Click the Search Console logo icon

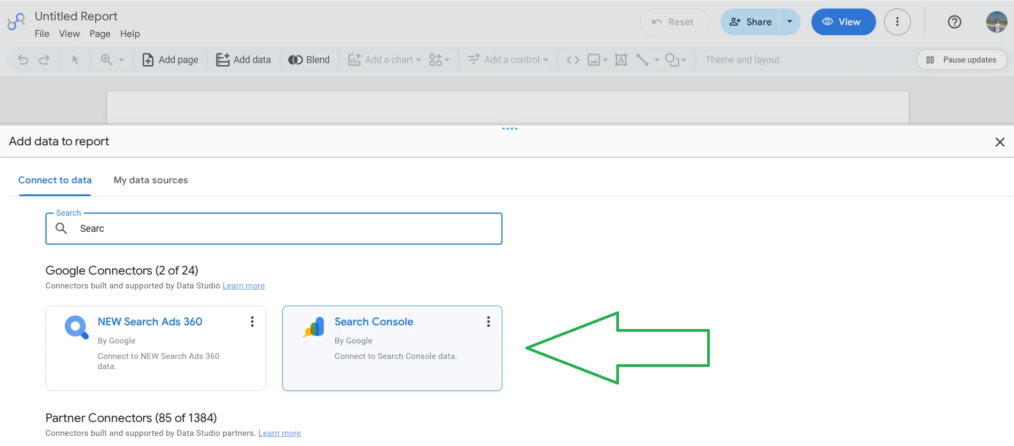(314, 327)
